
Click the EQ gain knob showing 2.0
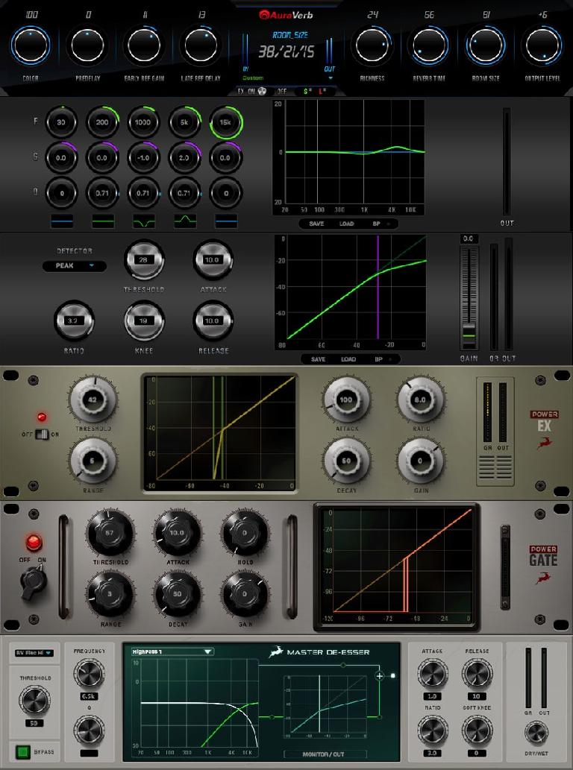point(184,158)
